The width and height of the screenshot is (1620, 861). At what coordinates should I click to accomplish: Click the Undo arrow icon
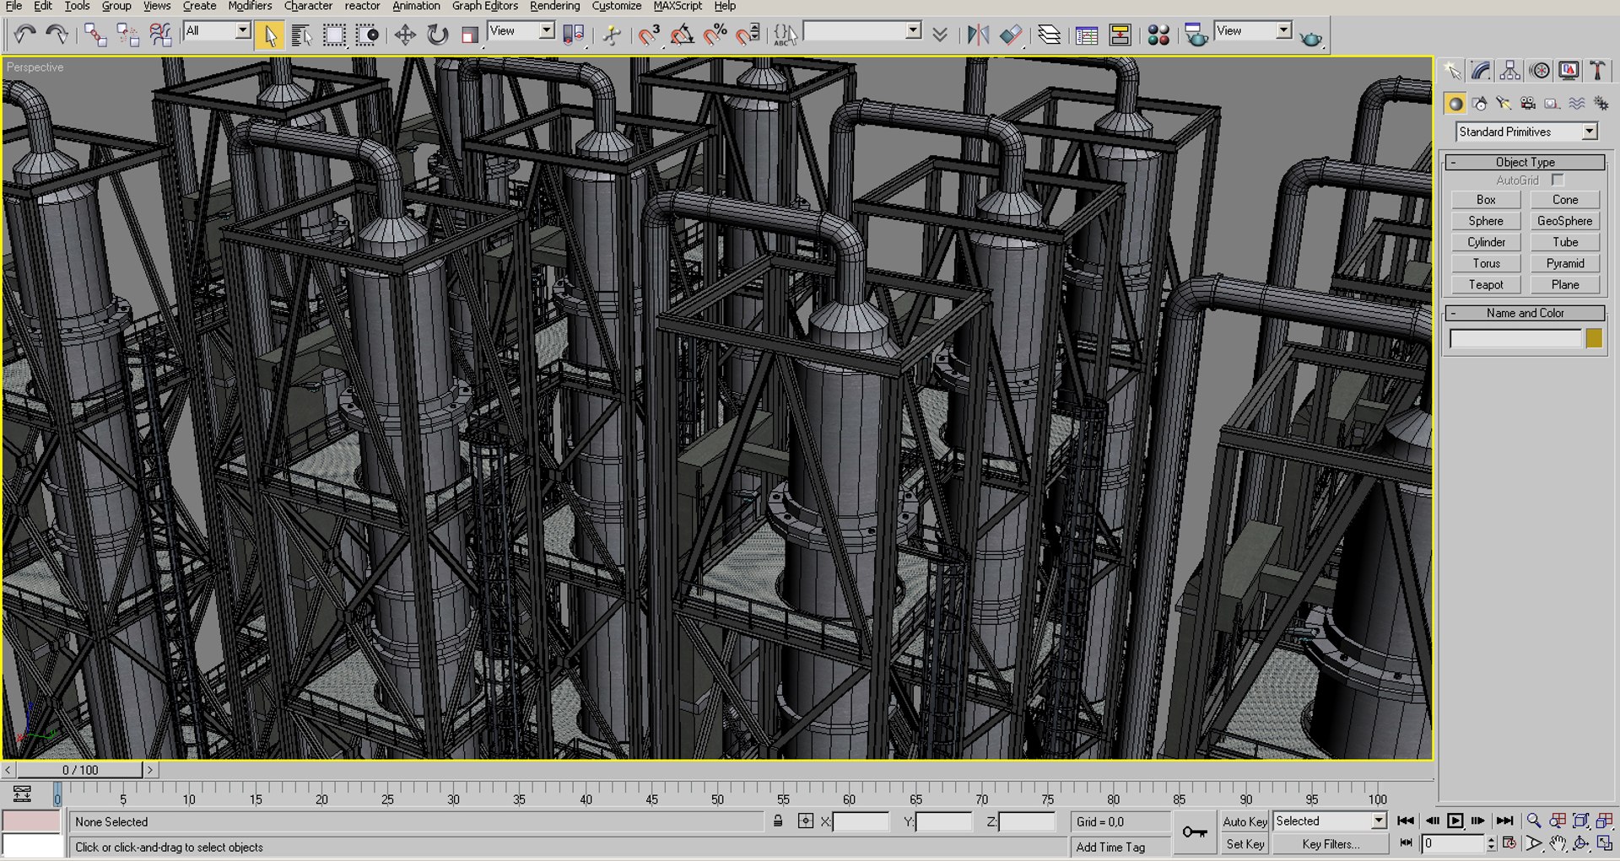(25, 35)
